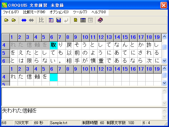Select column header 1 in the upper grid
The width and height of the screenshot is (169, 127).
(x=14, y=38)
